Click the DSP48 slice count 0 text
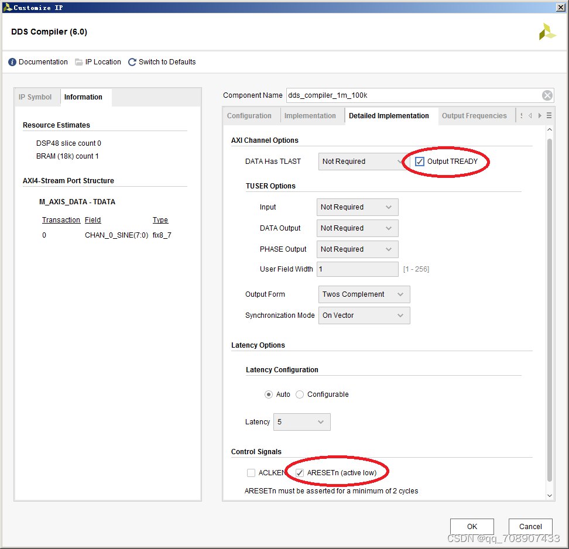Image resolution: width=569 pixels, height=549 pixels. [68, 143]
